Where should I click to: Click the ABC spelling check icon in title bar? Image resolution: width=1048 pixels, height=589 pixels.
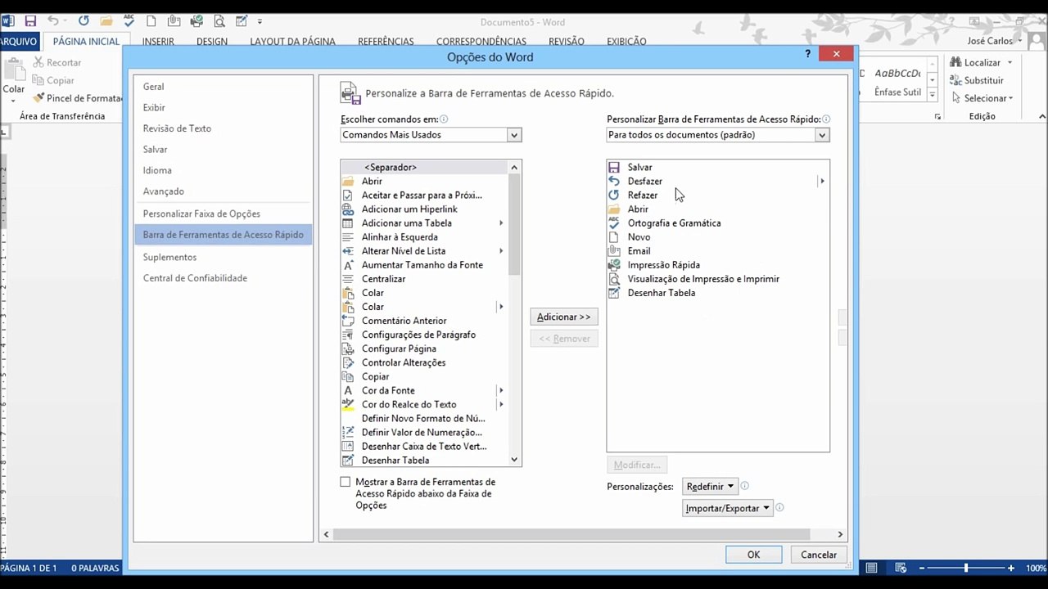click(129, 21)
